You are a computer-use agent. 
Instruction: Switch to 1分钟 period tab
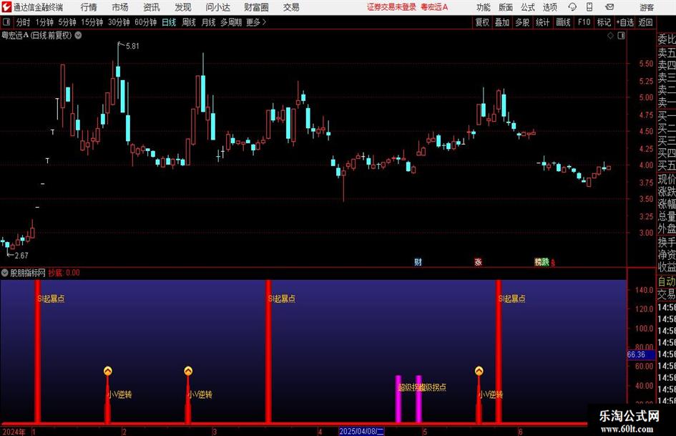pyautogui.click(x=44, y=22)
